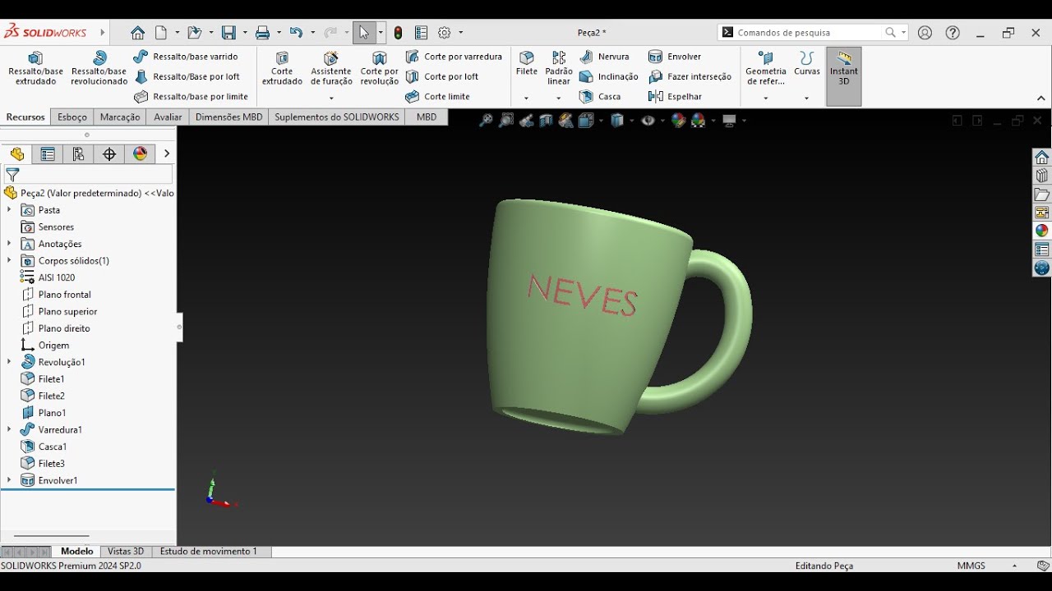Screen dimensions: 1052x591
Task: Open the DisplayManager tab icon
Action: tap(140, 153)
